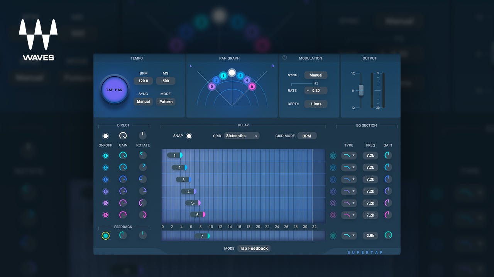494x277 pixels.
Task: Select delay tap 1 marker on grid
Action: click(175, 155)
